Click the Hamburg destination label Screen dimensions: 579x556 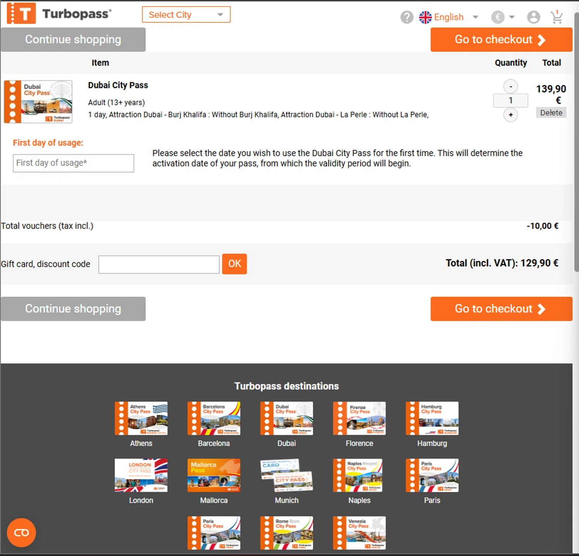pos(432,443)
